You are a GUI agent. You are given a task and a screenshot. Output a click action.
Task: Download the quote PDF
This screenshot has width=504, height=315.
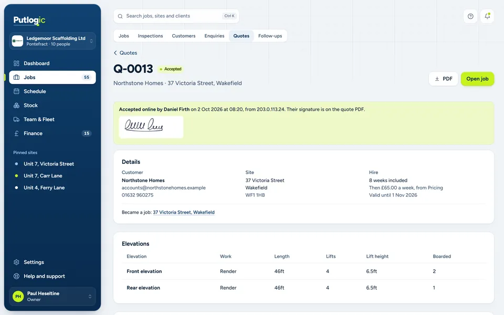click(443, 79)
